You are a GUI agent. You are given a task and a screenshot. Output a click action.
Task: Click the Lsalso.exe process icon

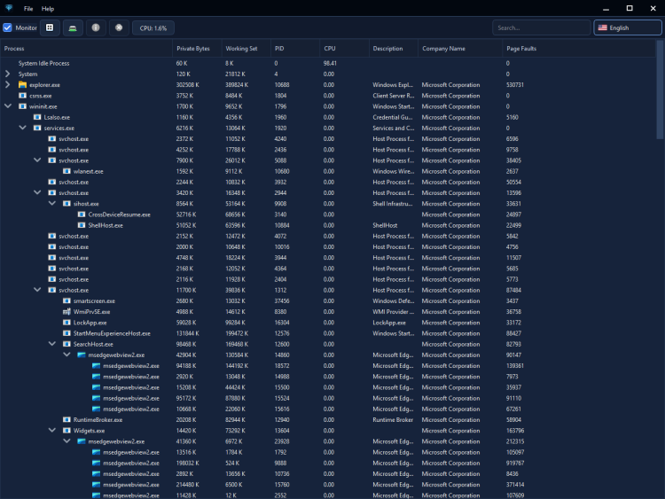coord(37,117)
